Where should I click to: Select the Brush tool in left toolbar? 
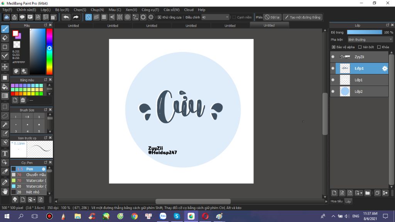5,29
